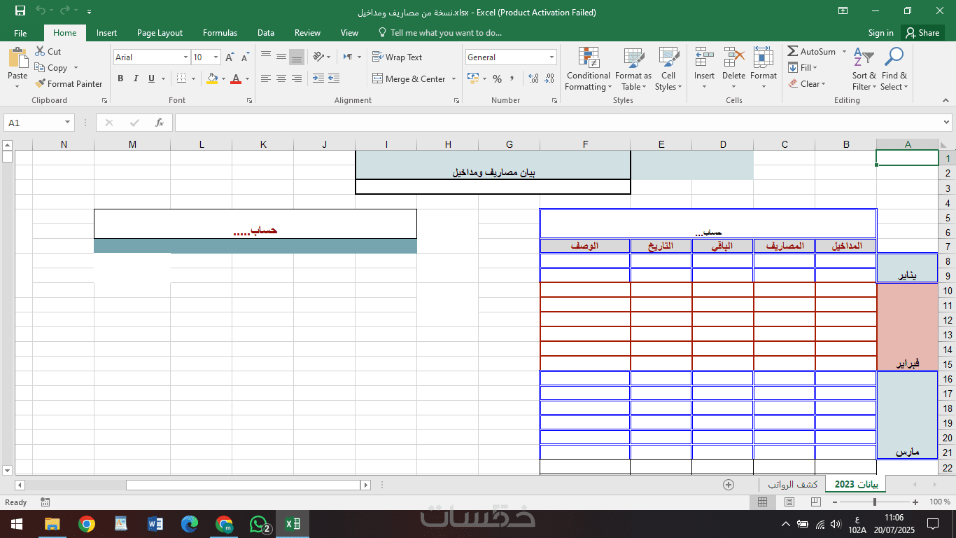
Task: Switch to the كشف الرواتب sheet tab
Action: [x=793, y=485]
